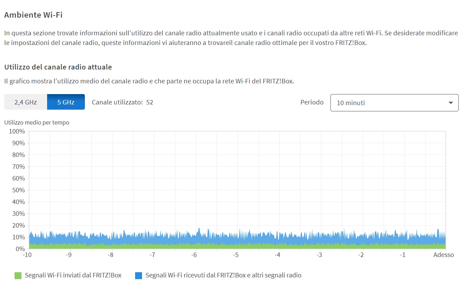Select the 5 GHz band button
468x294 pixels.
point(66,102)
